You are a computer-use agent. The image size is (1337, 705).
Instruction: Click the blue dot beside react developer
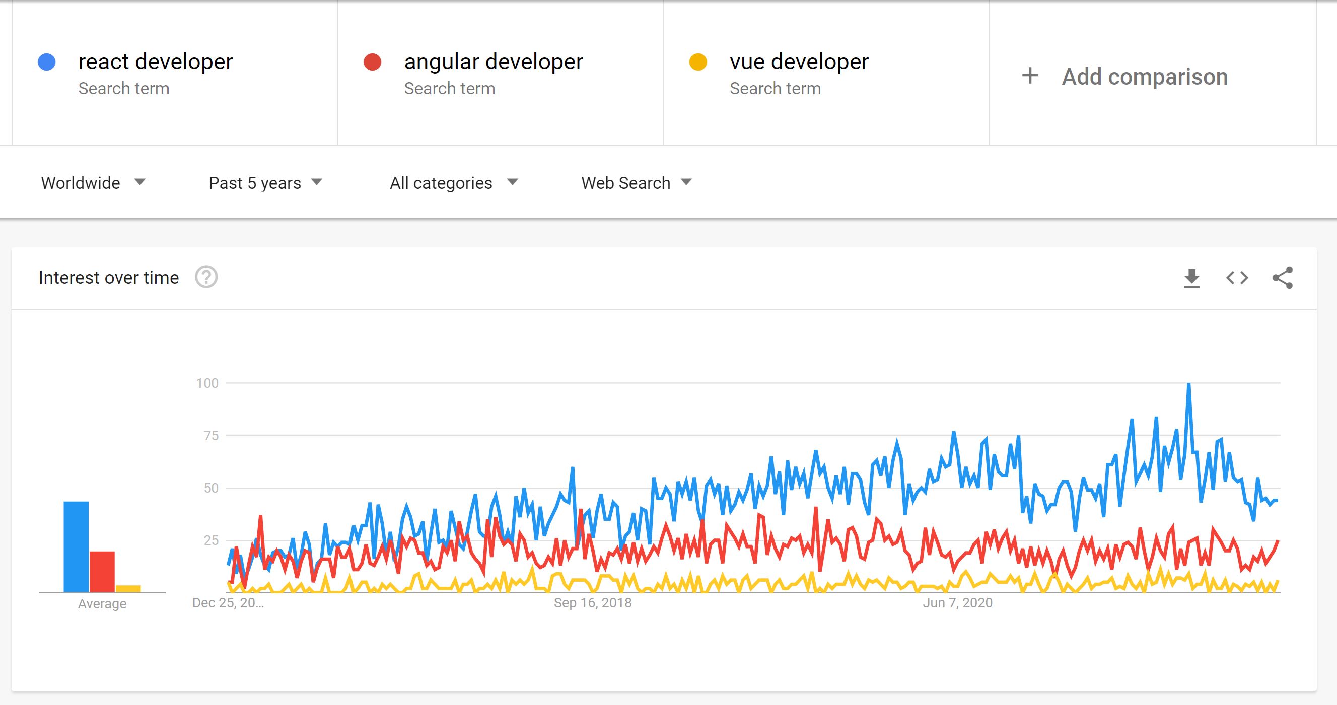coord(47,62)
